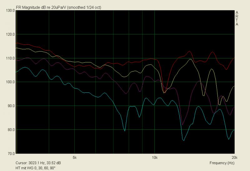Click the 130.0 value on the dB axis
The image size is (250, 171).
click(10, 11)
